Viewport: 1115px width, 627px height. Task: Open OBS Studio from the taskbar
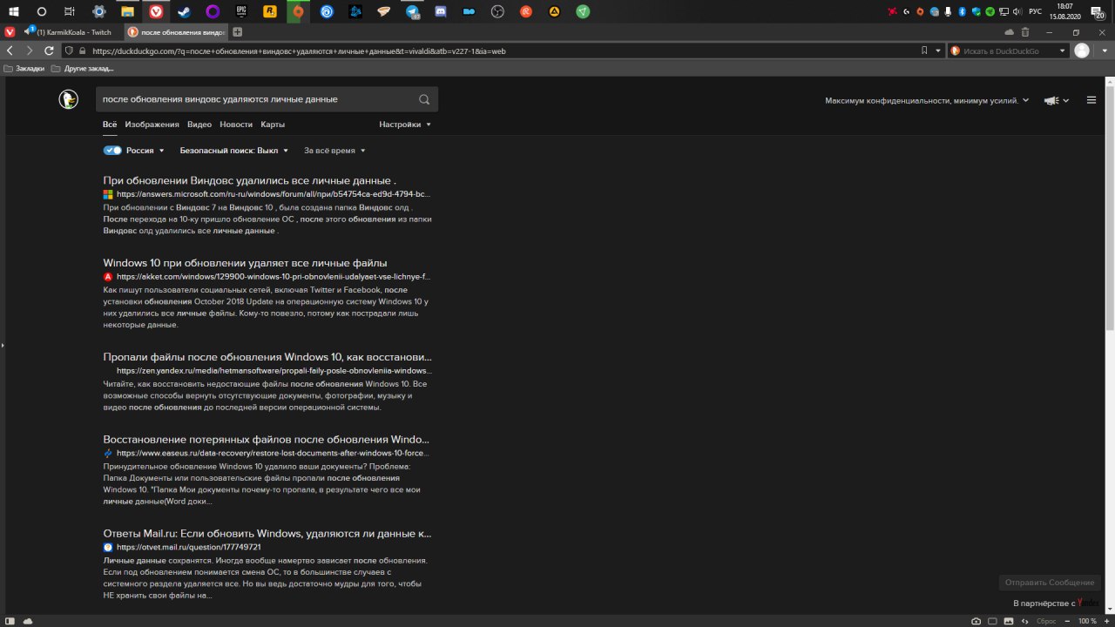tap(497, 11)
